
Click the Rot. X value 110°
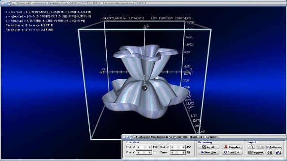tap(156, 147)
